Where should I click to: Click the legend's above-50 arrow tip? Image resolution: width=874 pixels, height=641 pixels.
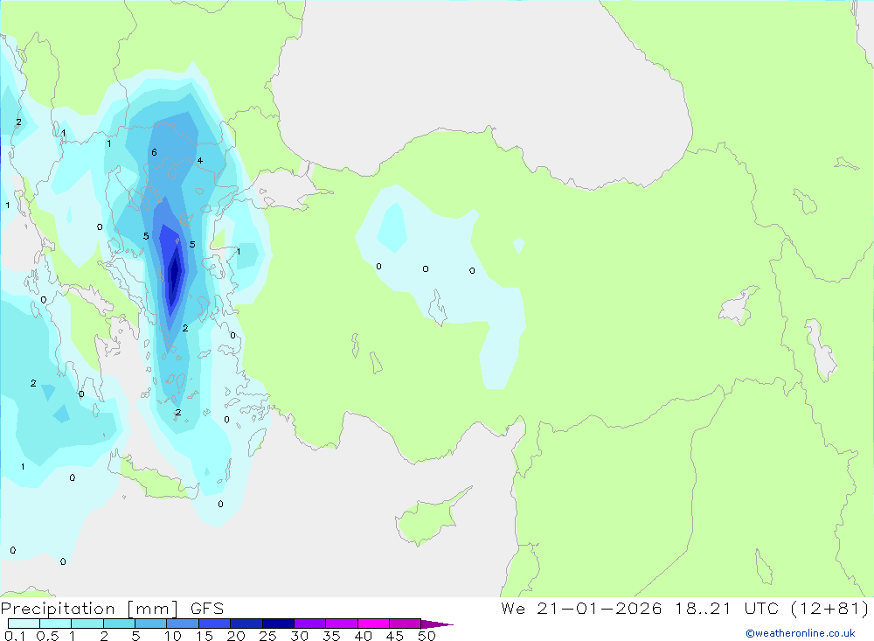pyautogui.click(x=438, y=624)
